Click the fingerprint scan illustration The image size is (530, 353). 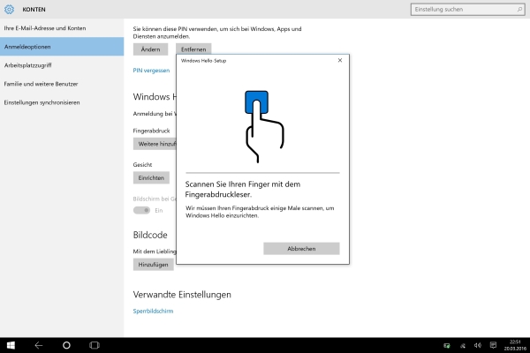tap(264, 127)
